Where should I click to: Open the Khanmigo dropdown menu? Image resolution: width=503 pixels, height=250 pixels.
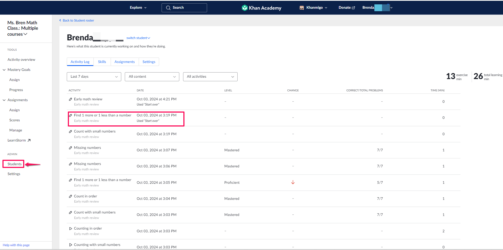point(313,8)
